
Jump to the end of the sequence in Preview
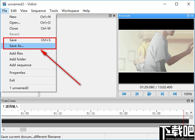(175, 94)
